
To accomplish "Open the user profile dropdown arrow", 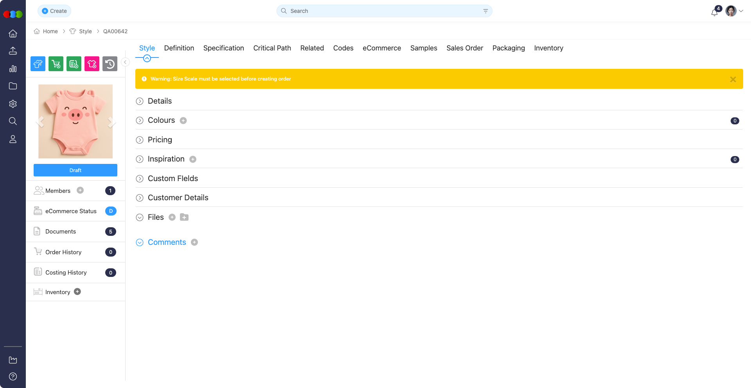I will pyautogui.click(x=741, y=11).
